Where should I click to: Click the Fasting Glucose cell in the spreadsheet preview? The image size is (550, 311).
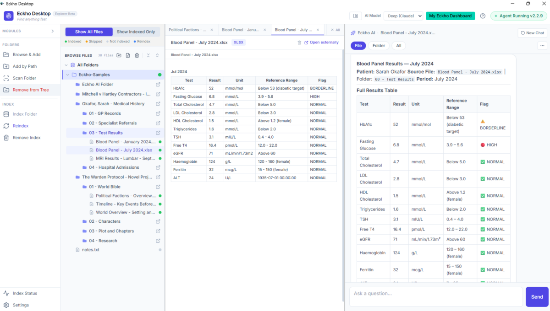pyautogui.click(x=189, y=97)
